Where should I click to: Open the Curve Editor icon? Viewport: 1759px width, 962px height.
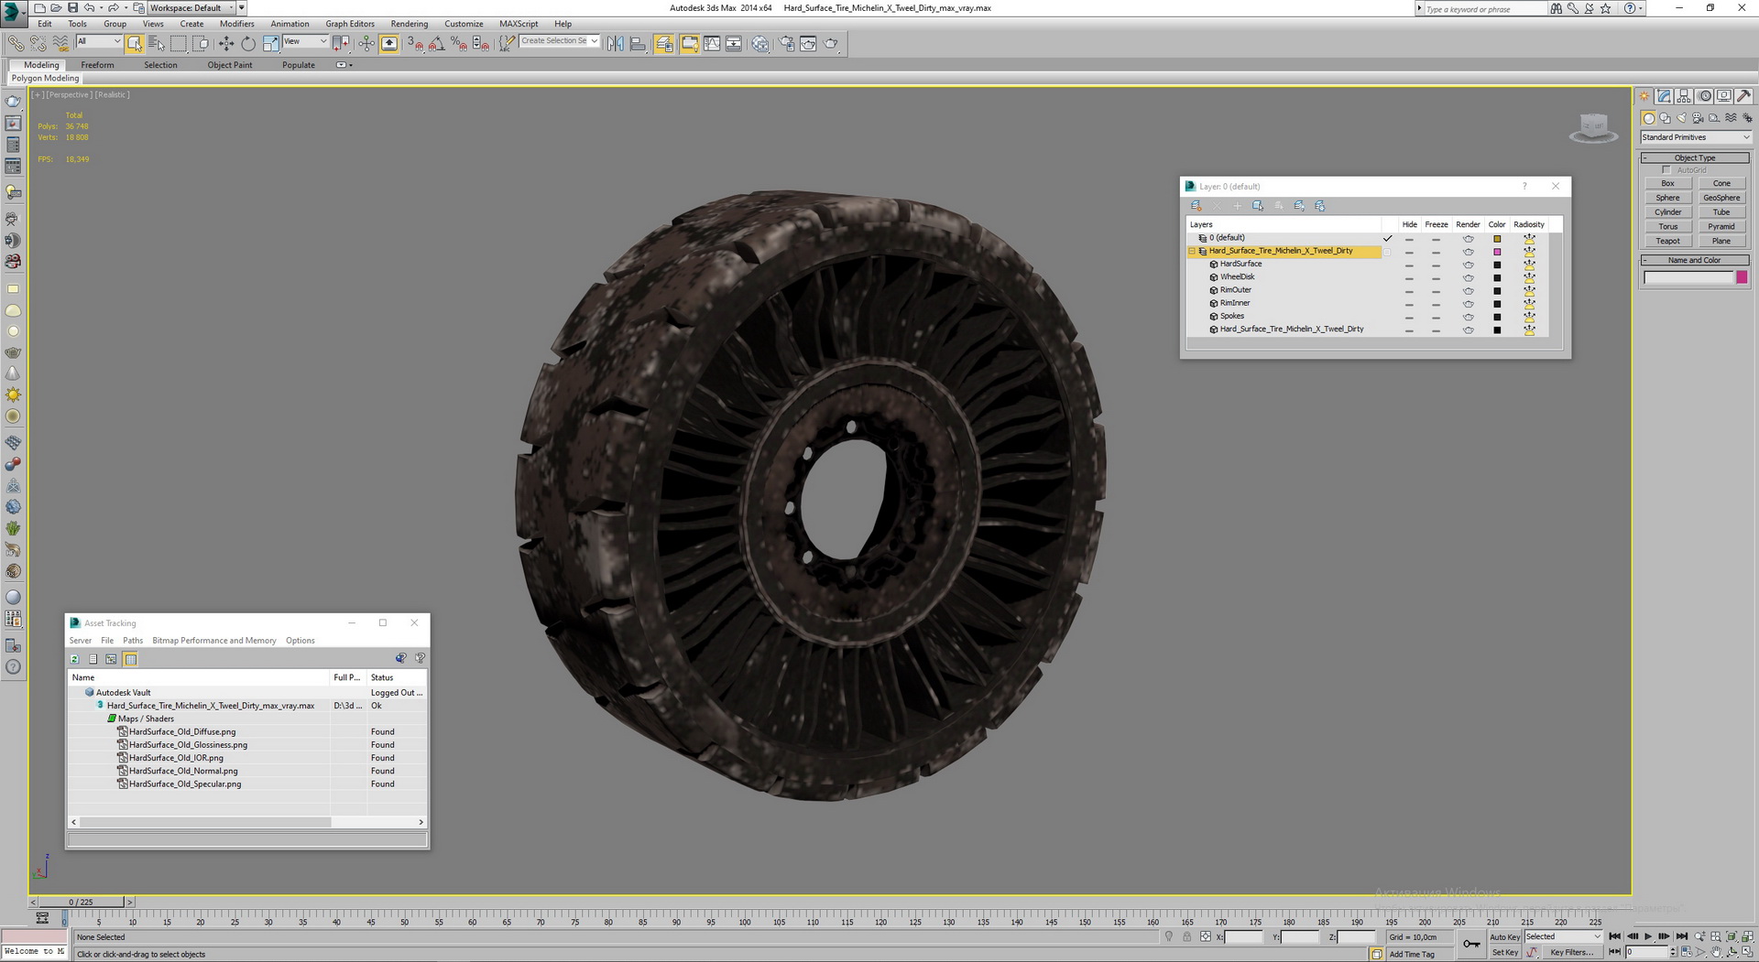(x=712, y=43)
